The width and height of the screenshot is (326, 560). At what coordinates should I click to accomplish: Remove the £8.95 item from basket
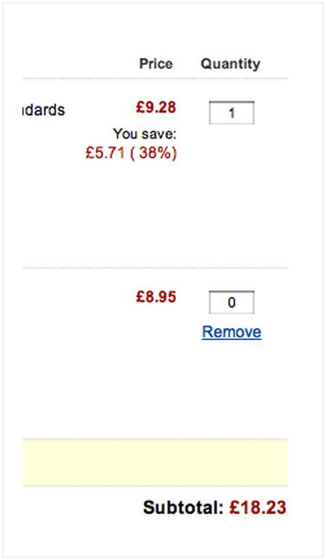[x=232, y=331]
